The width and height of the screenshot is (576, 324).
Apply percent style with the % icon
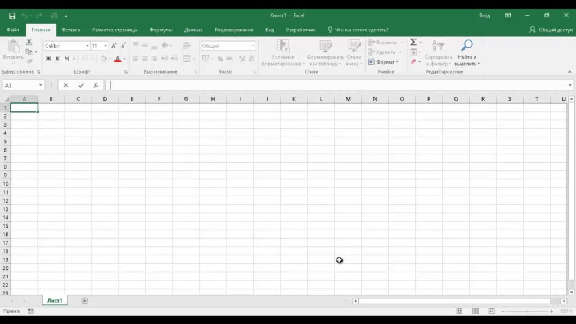220,58
